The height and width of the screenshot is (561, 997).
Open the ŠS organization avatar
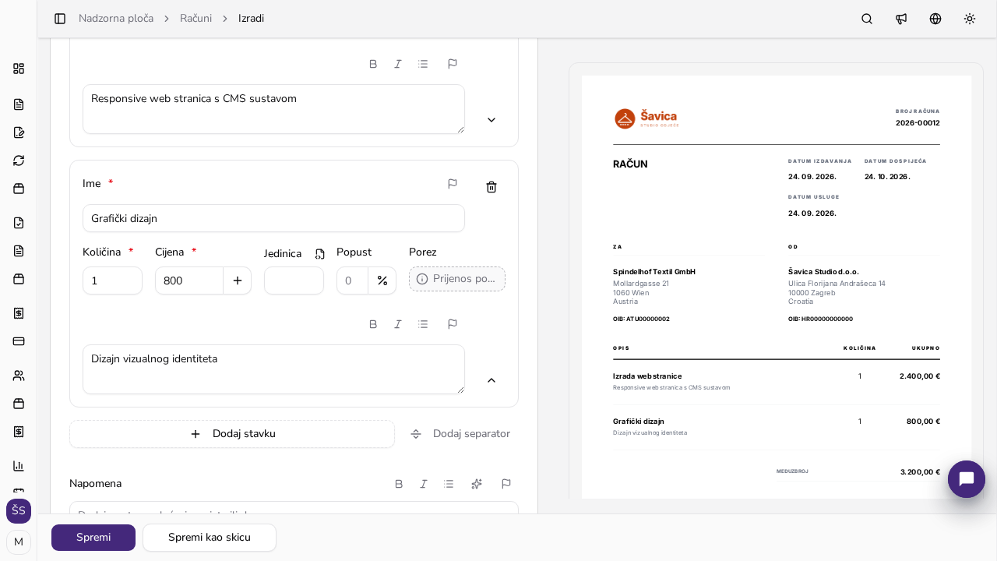(19, 511)
